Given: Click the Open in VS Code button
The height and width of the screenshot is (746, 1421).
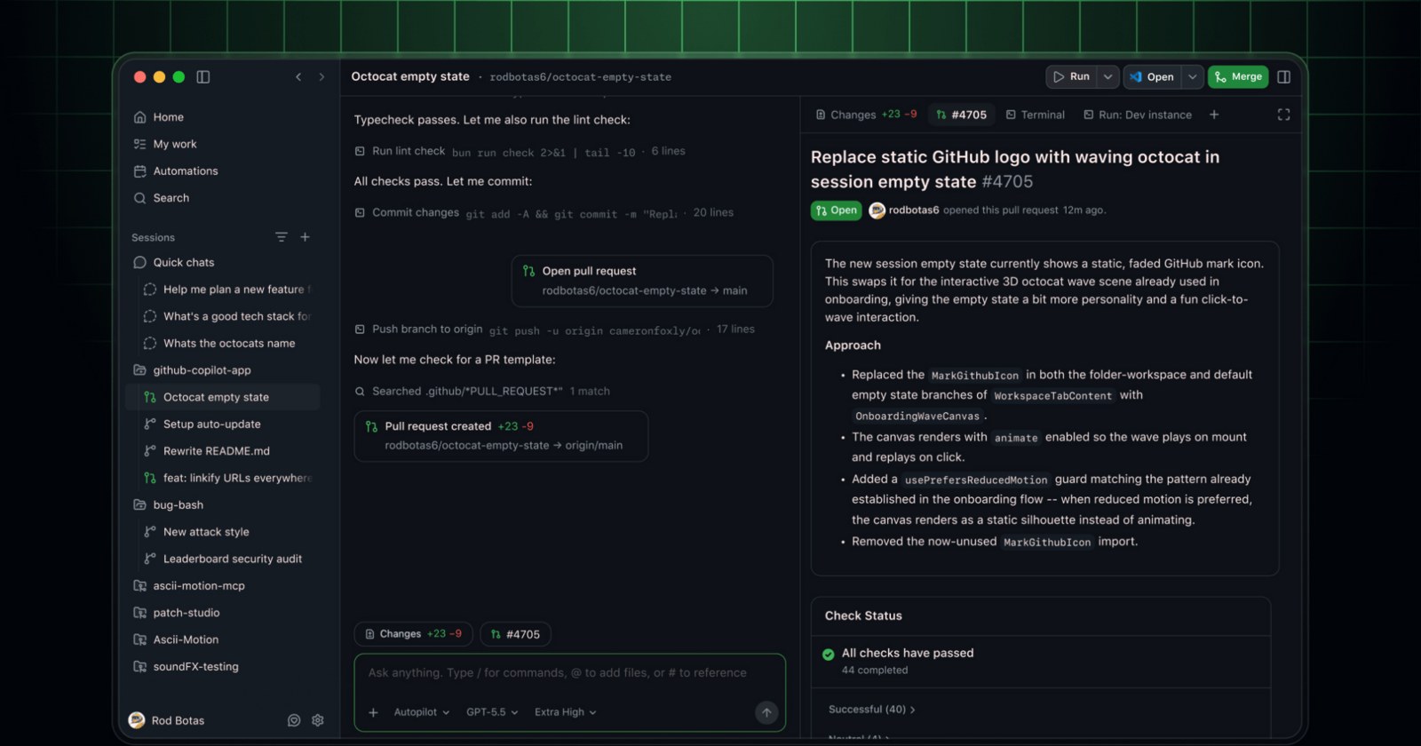Looking at the screenshot, I should [x=1152, y=77].
